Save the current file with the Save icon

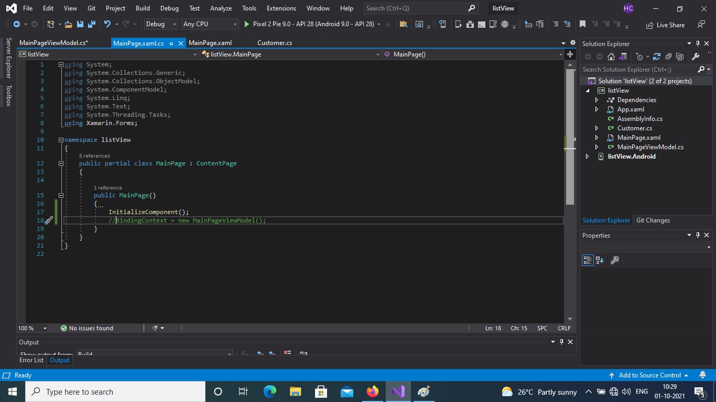(80, 24)
